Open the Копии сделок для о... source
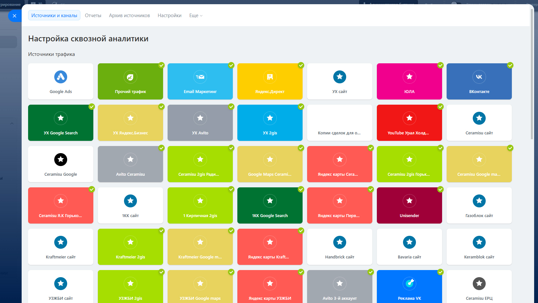This screenshot has height=303, width=538. pos(340,123)
